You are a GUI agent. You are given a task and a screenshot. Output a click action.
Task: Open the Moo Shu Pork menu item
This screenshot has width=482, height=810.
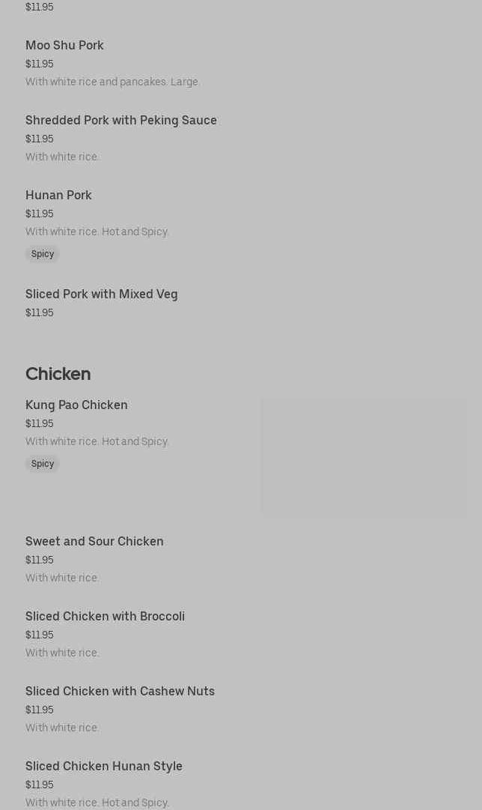64,46
